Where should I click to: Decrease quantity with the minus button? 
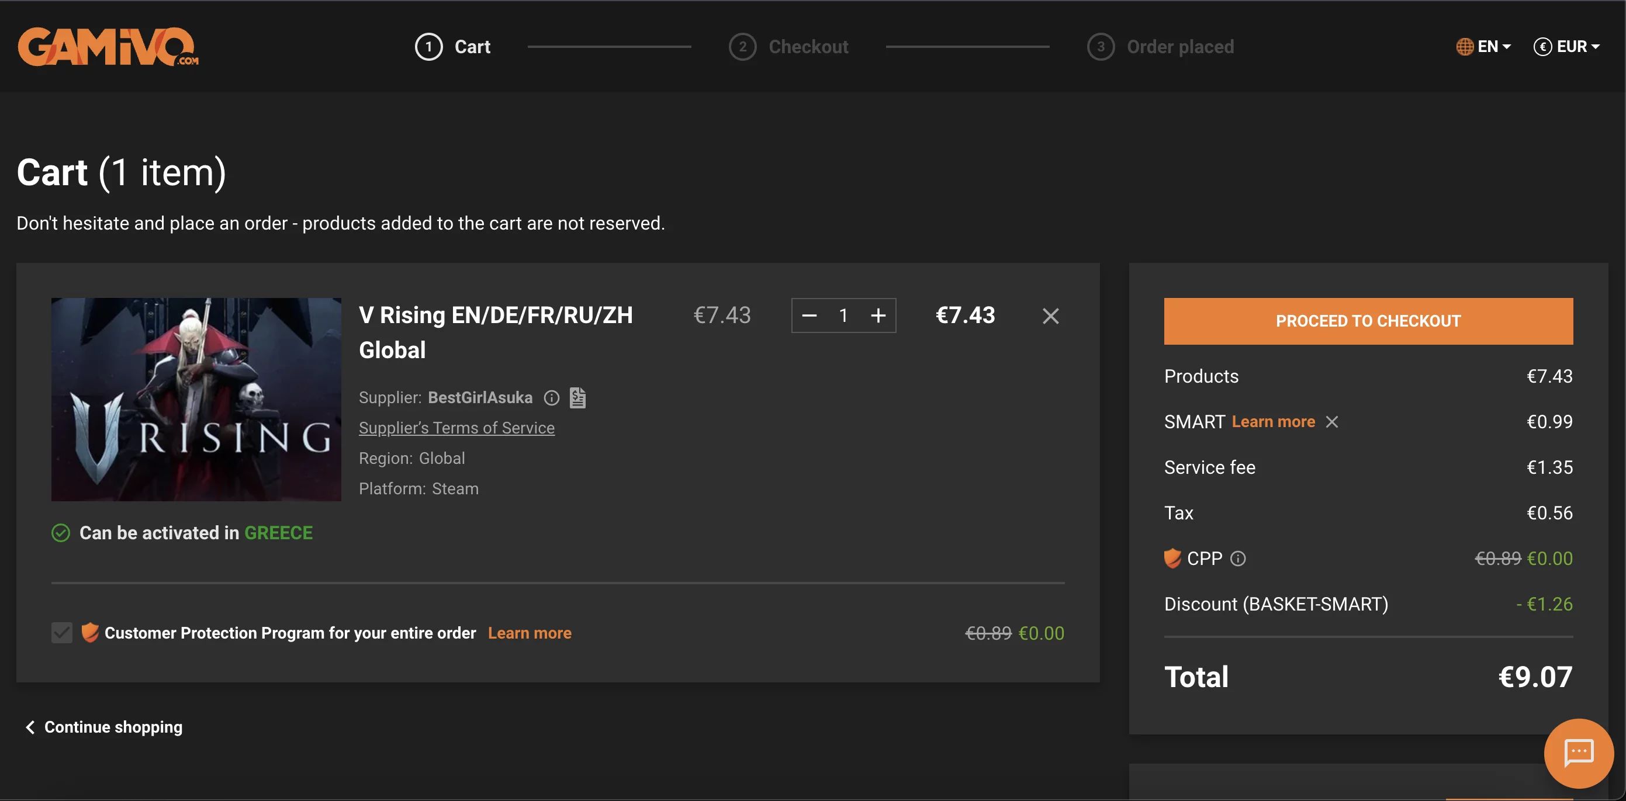pyautogui.click(x=809, y=315)
